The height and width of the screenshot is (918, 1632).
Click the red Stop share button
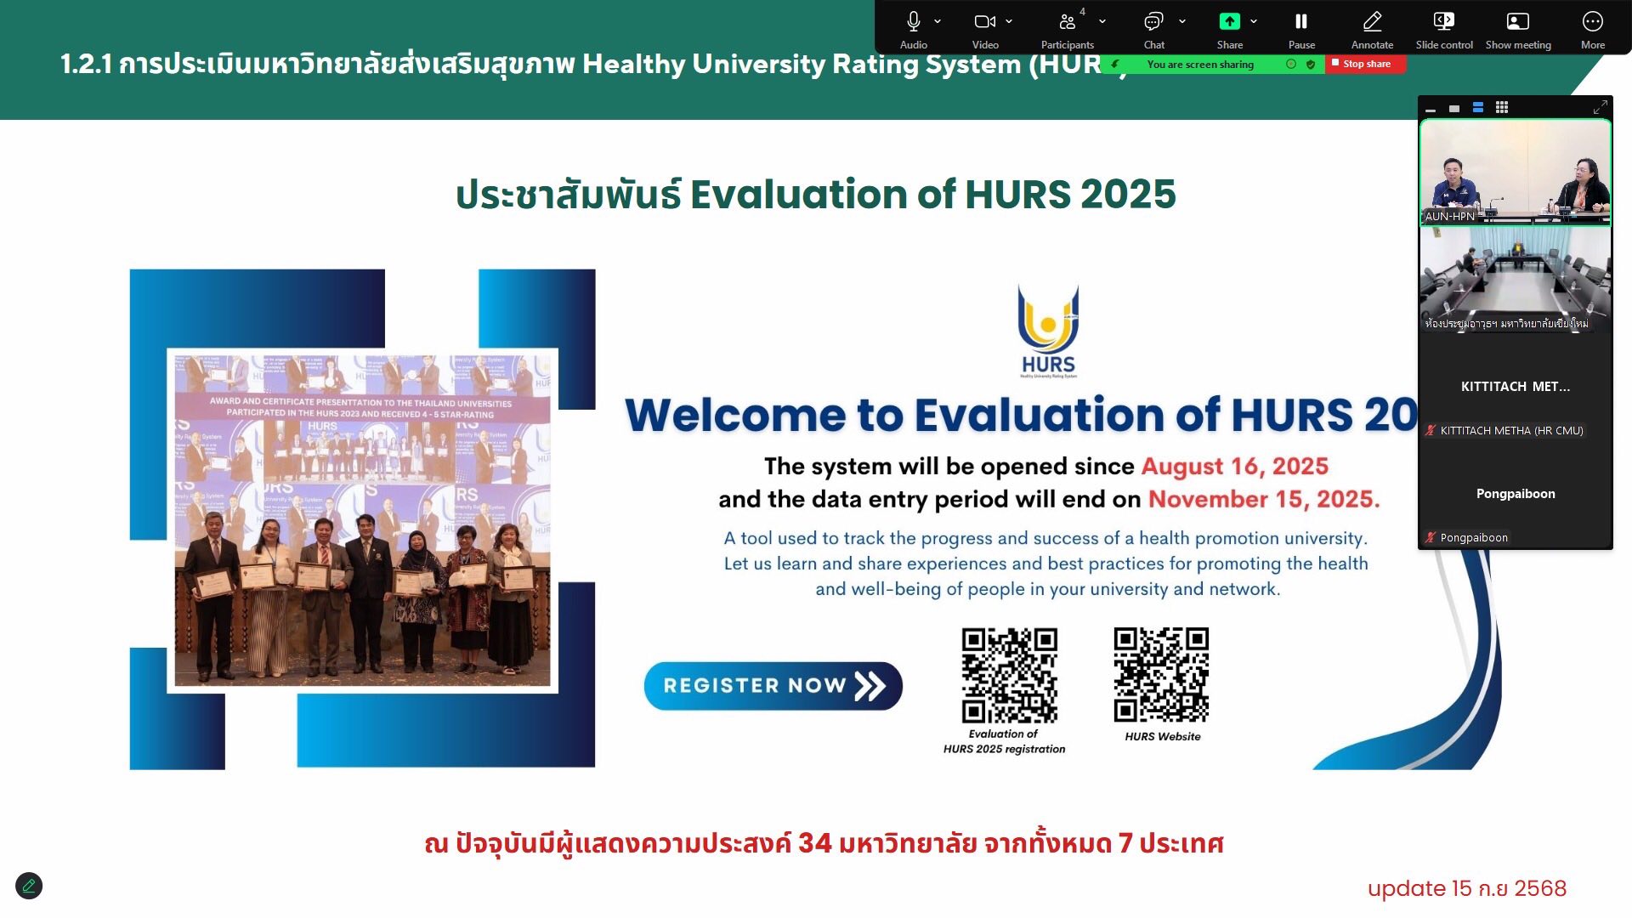pos(1365,64)
